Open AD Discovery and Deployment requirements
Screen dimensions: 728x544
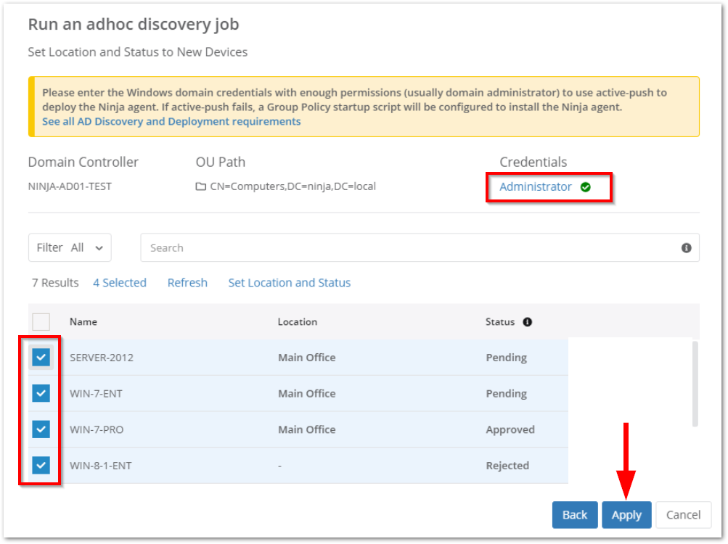point(171,121)
